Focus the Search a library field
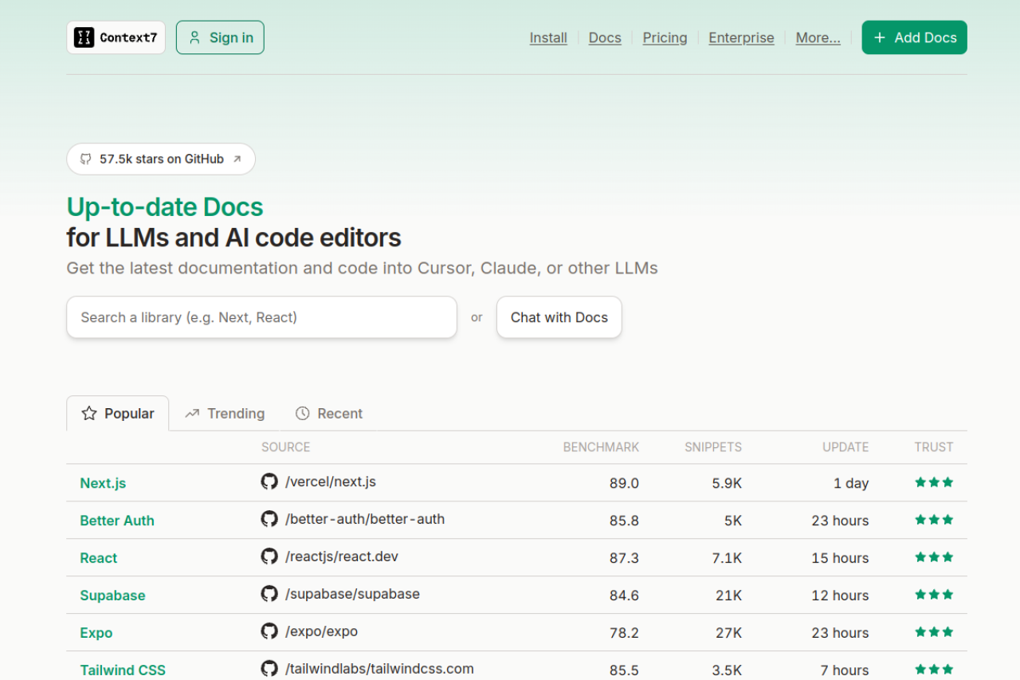The width and height of the screenshot is (1020, 680). click(261, 317)
